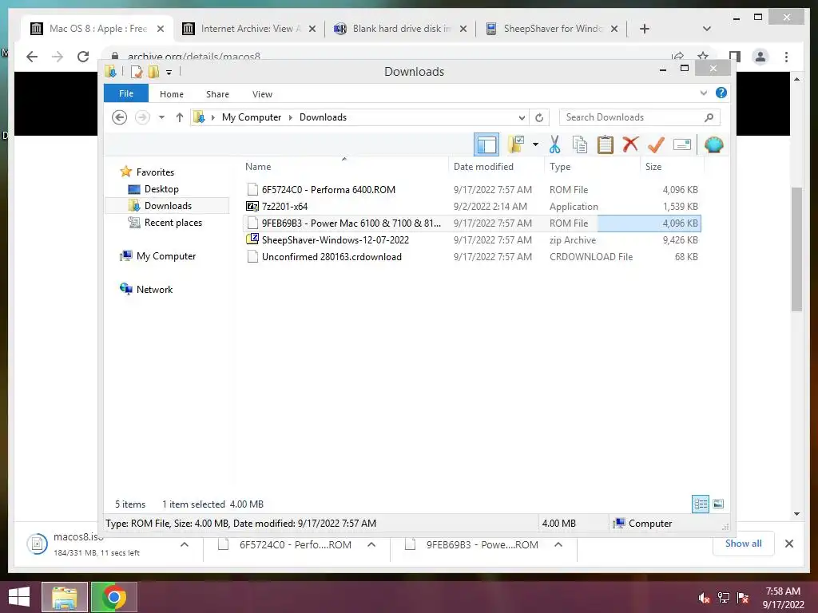Switch to the large icons view button
The image size is (818, 613).
click(x=718, y=504)
